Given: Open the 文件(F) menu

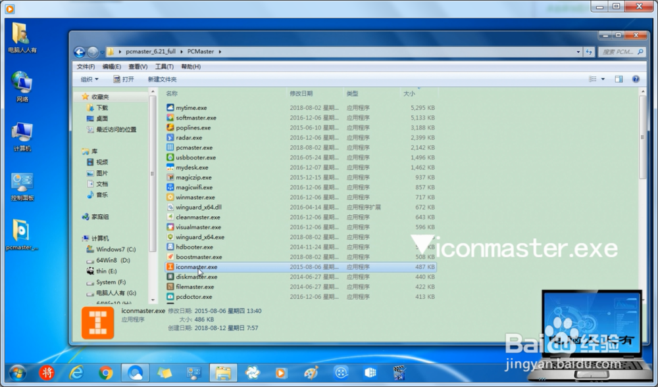Looking at the screenshot, I should pos(86,66).
